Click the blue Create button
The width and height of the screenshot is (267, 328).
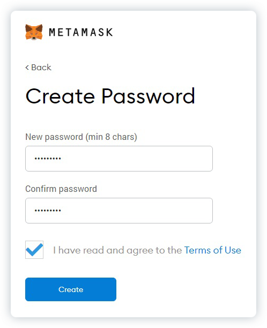71,289
